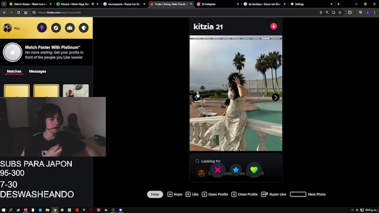379x213 pixels.
Task: Mute the Morena tab audio icon
Action: 93,4
